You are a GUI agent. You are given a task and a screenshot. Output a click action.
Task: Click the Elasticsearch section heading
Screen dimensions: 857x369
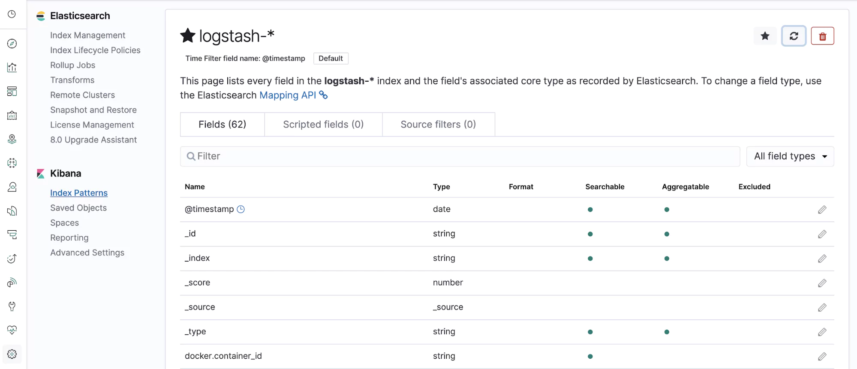pyautogui.click(x=80, y=16)
